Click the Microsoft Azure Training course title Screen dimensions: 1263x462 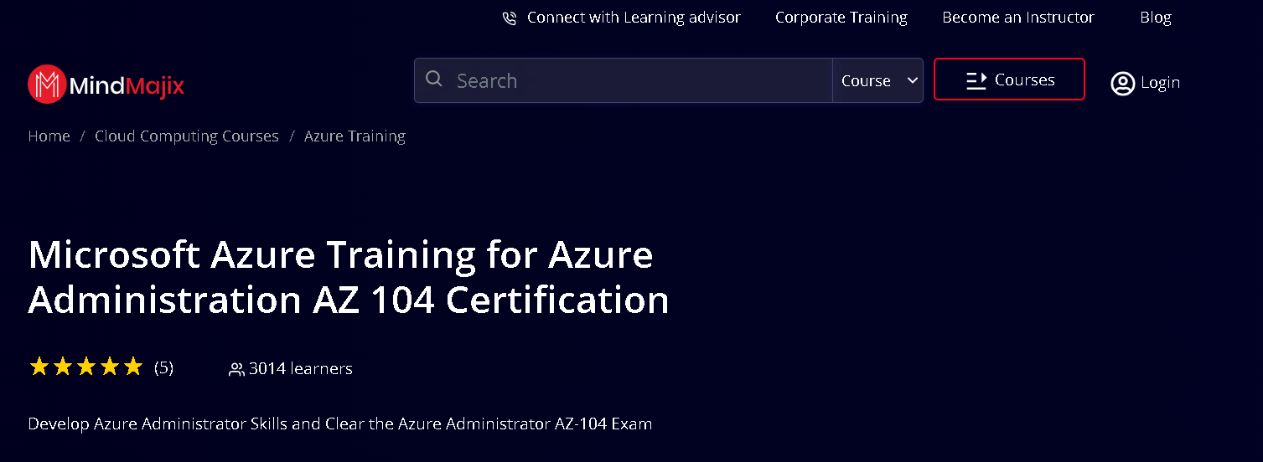(349, 277)
